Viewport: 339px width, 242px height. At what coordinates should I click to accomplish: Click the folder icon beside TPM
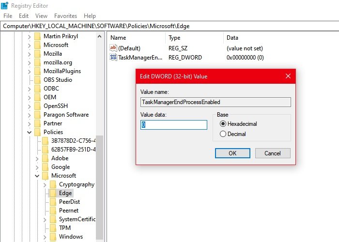coord(53,228)
